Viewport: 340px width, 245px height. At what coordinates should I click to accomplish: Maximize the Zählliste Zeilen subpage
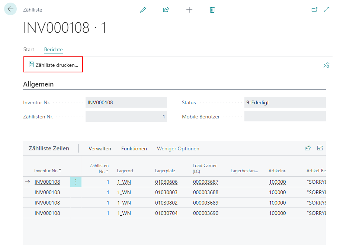click(320, 148)
